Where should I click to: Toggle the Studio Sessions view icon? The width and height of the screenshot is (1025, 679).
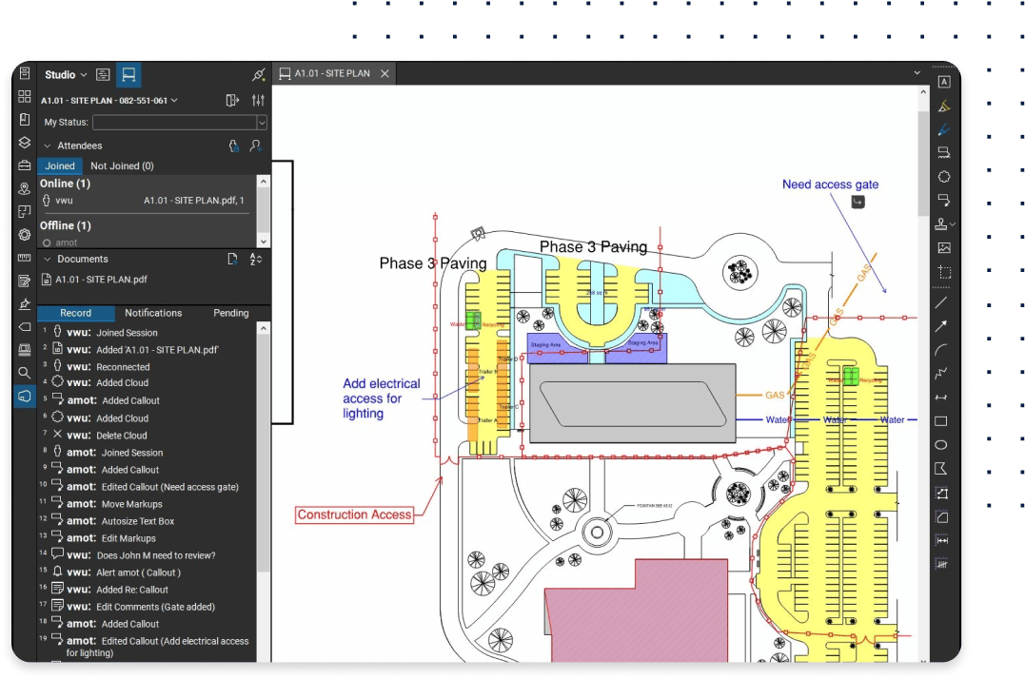click(x=128, y=74)
